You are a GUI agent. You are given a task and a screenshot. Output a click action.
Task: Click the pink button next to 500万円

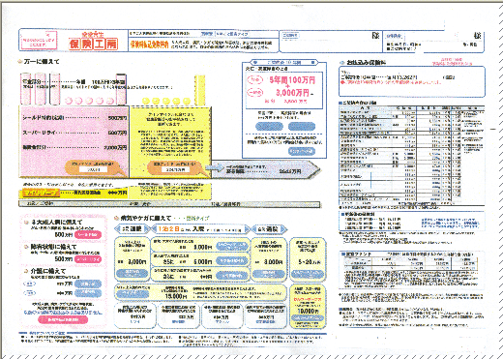click(x=88, y=259)
